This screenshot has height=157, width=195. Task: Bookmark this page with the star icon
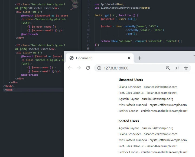(186, 68)
